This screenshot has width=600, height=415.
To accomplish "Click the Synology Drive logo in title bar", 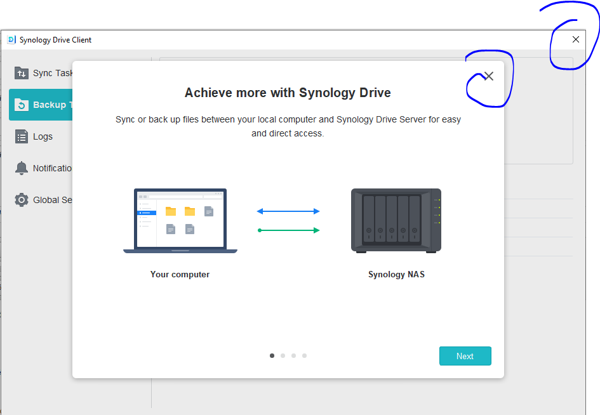I will pyautogui.click(x=11, y=40).
